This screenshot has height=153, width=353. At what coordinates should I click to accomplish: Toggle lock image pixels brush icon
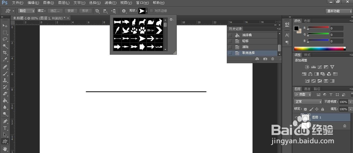coord(311,109)
